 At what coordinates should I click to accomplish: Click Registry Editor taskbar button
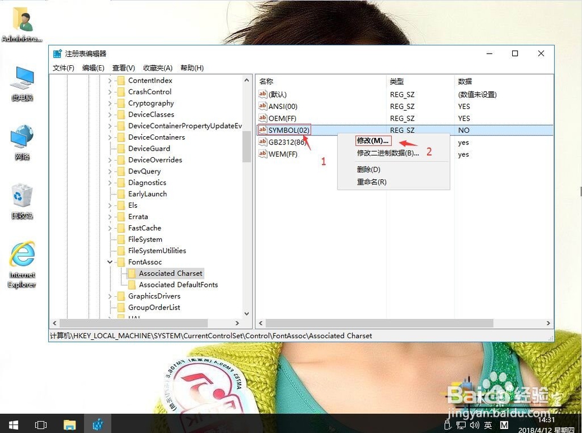click(98, 424)
